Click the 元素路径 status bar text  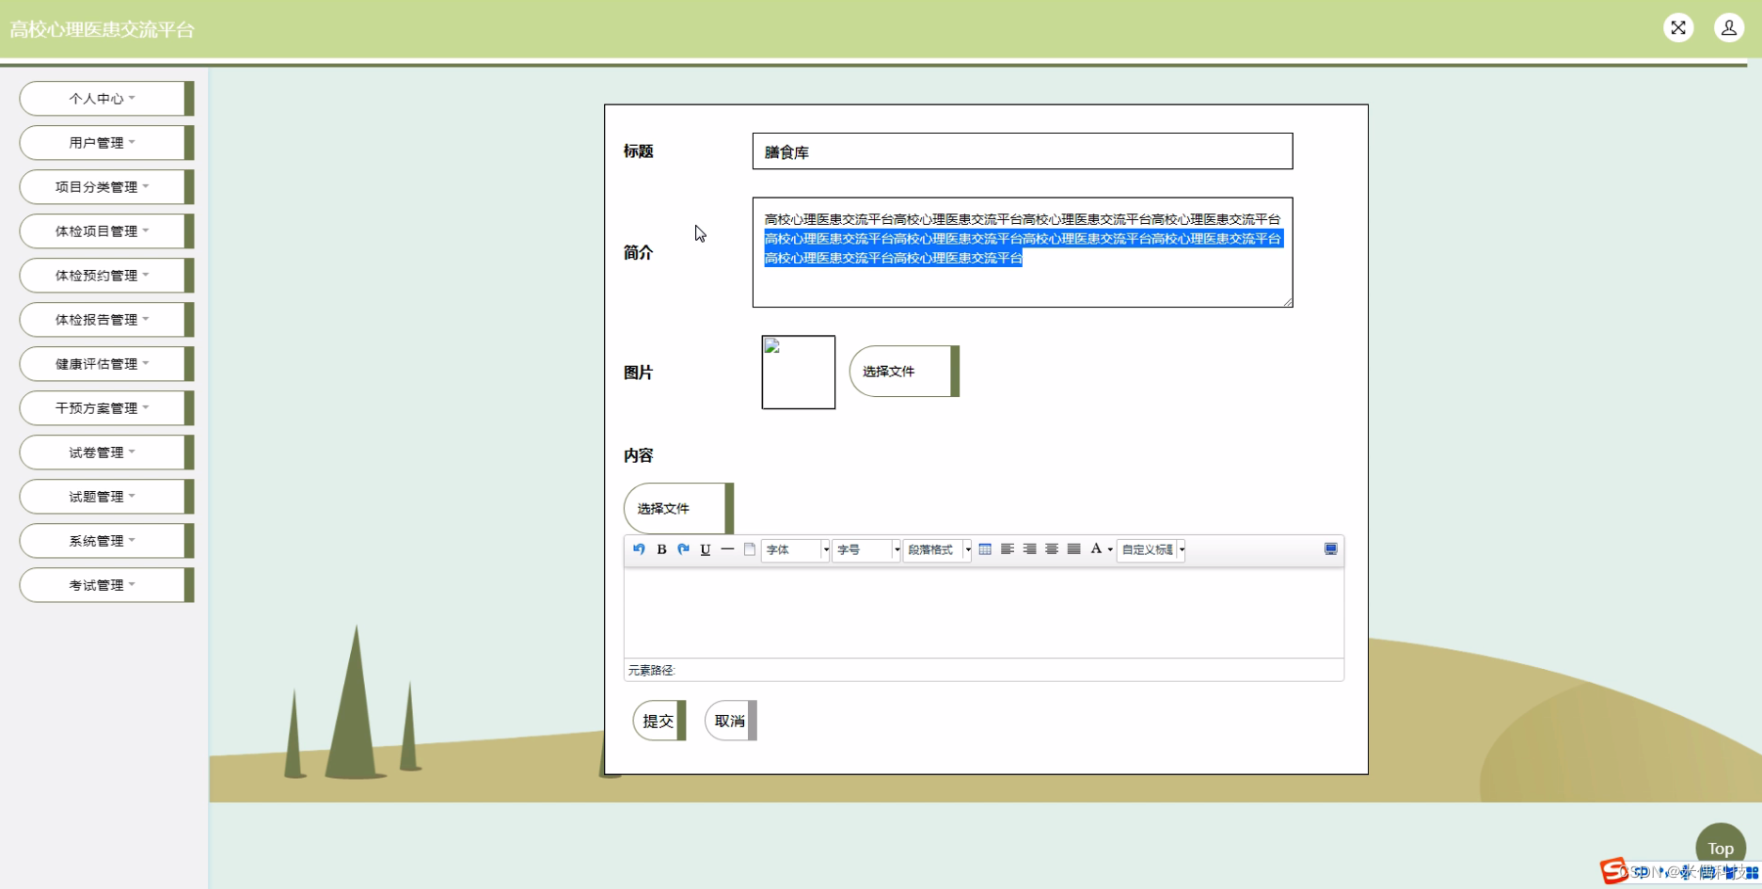point(652,670)
